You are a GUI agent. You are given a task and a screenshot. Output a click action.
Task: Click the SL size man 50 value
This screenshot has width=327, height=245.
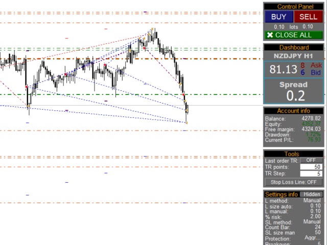point(318,232)
